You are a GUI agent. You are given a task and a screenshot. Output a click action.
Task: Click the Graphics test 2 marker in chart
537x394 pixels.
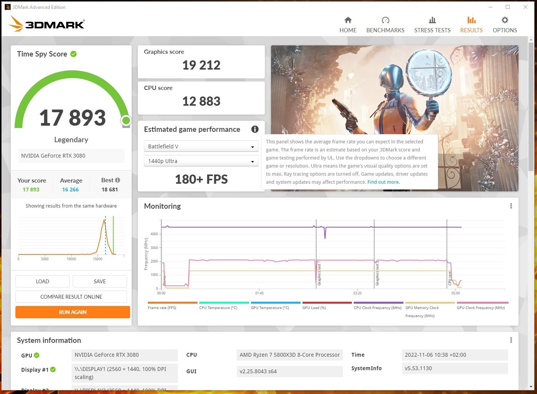[x=377, y=274]
